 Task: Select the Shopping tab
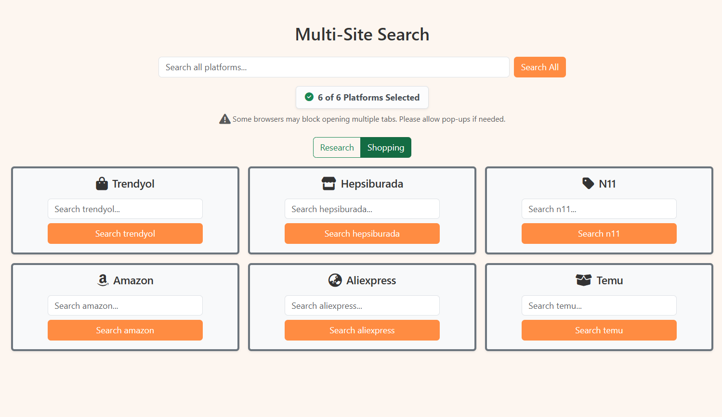386,148
